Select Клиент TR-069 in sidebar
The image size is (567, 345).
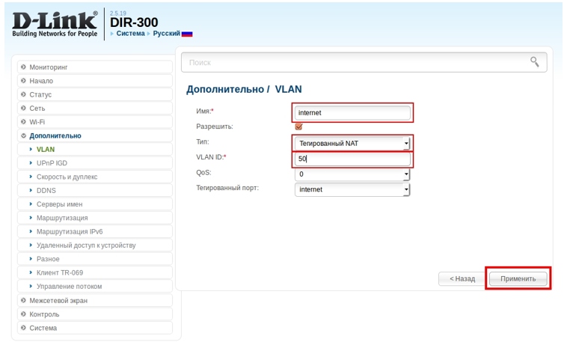point(60,272)
